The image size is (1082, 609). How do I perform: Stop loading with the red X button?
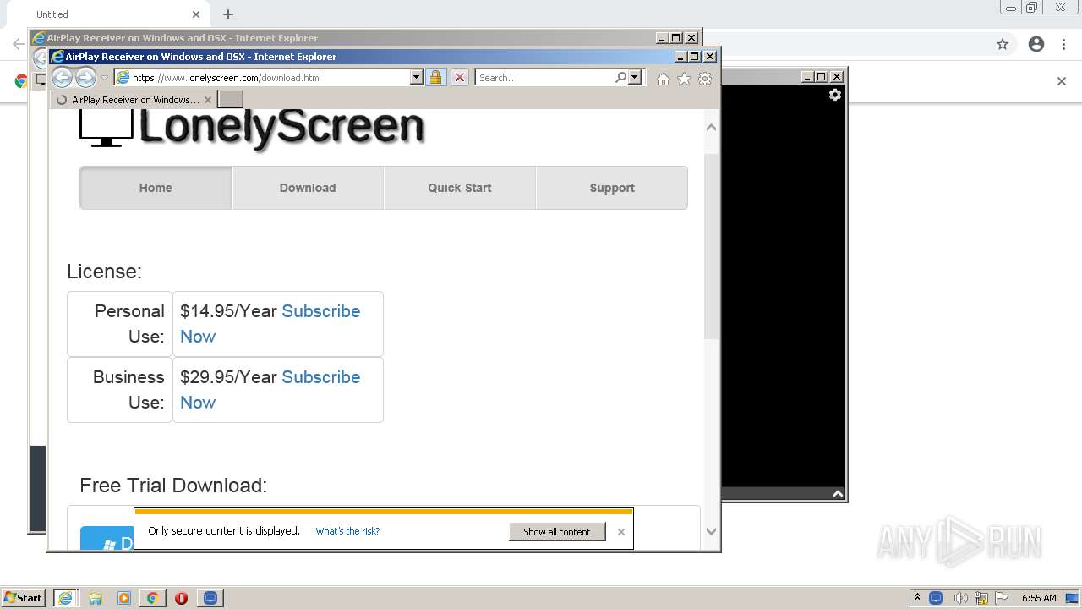(x=459, y=77)
